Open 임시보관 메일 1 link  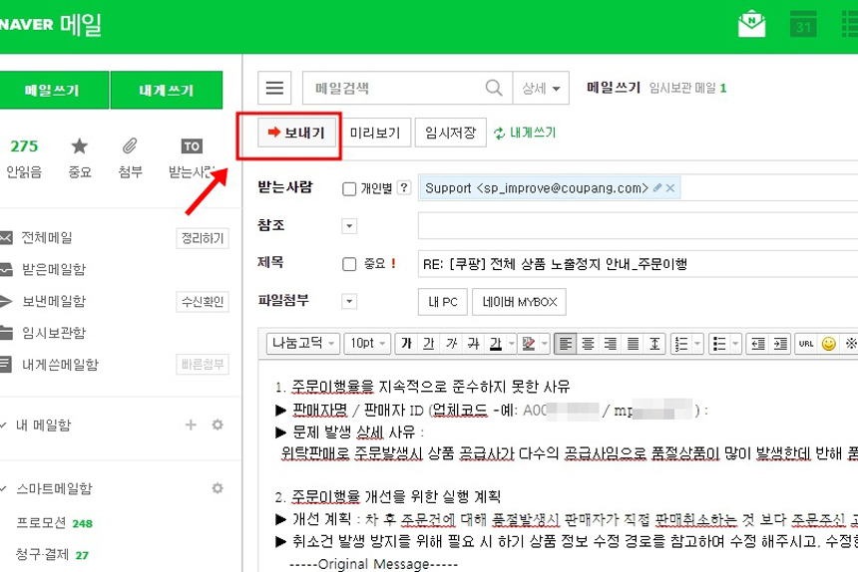point(687,88)
